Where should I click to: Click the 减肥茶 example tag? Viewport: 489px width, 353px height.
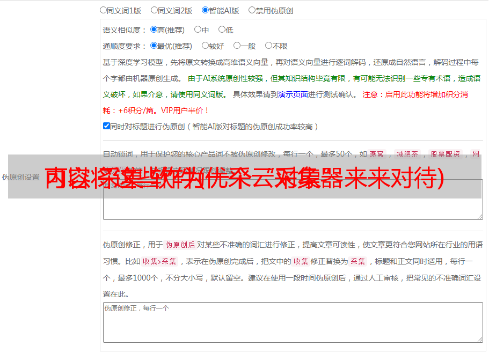coord(407,154)
